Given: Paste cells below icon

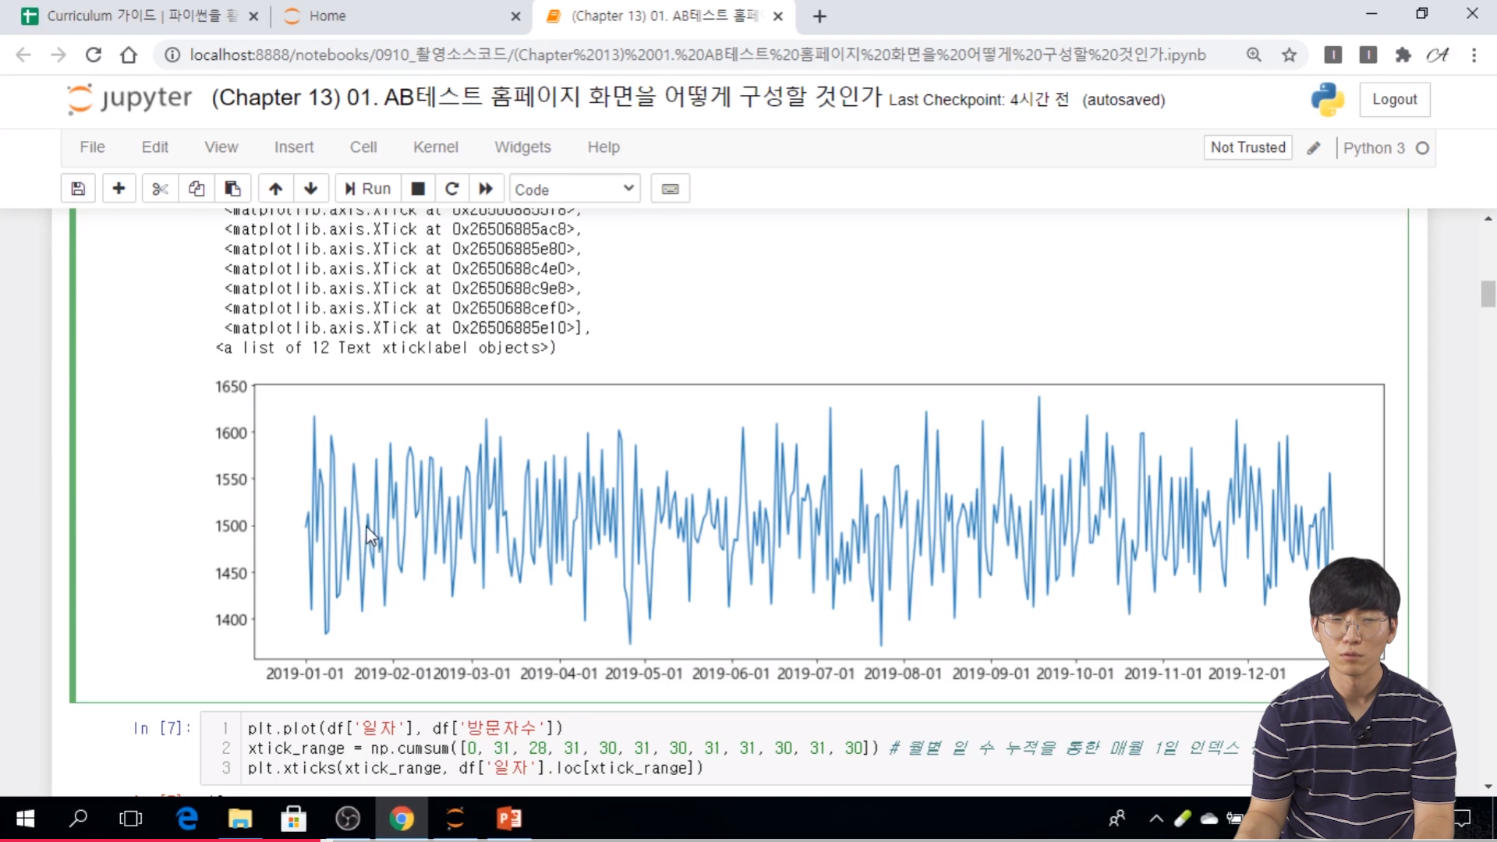Looking at the screenshot, I should pos(232,189).
